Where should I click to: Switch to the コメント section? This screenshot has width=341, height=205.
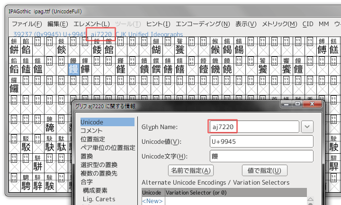point(91,130)
